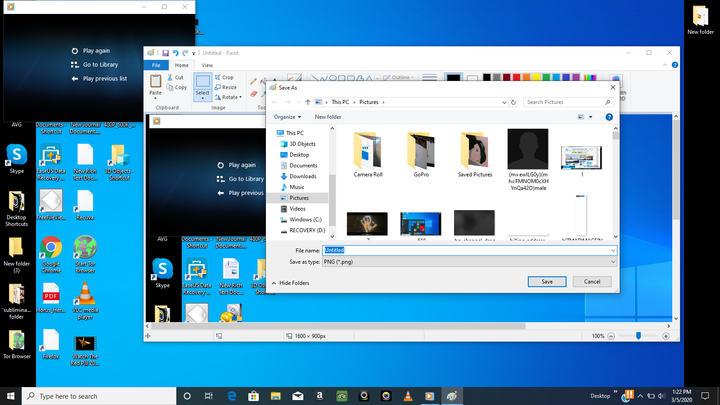Click the forward arrow in Save As

[288, 102]
